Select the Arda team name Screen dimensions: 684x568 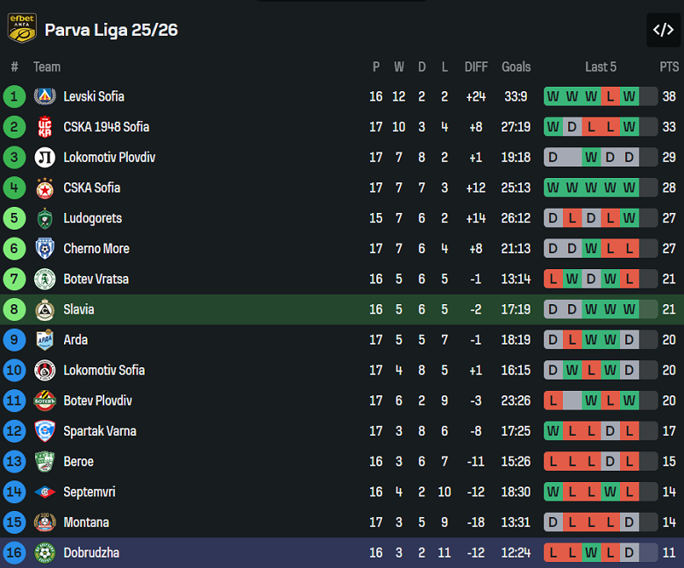tap(75, 340)
